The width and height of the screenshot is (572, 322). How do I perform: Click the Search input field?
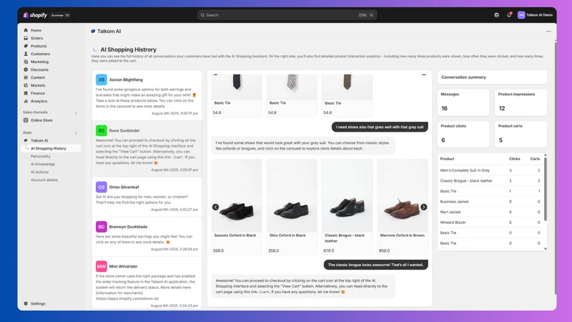tap(287, 15)
